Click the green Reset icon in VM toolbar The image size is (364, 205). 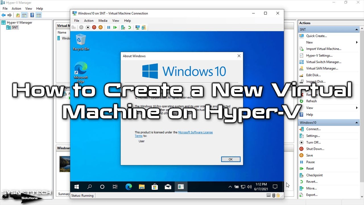point(115,27)
